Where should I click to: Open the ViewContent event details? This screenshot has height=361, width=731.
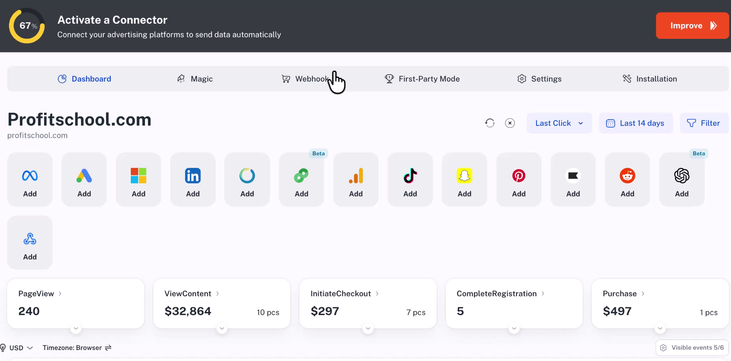pyautogui.click(x=192, y=294)
